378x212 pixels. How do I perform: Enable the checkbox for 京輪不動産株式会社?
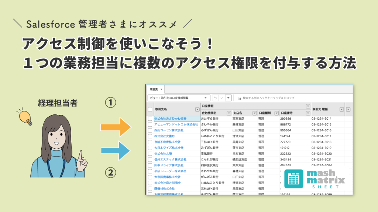[150, 142]
